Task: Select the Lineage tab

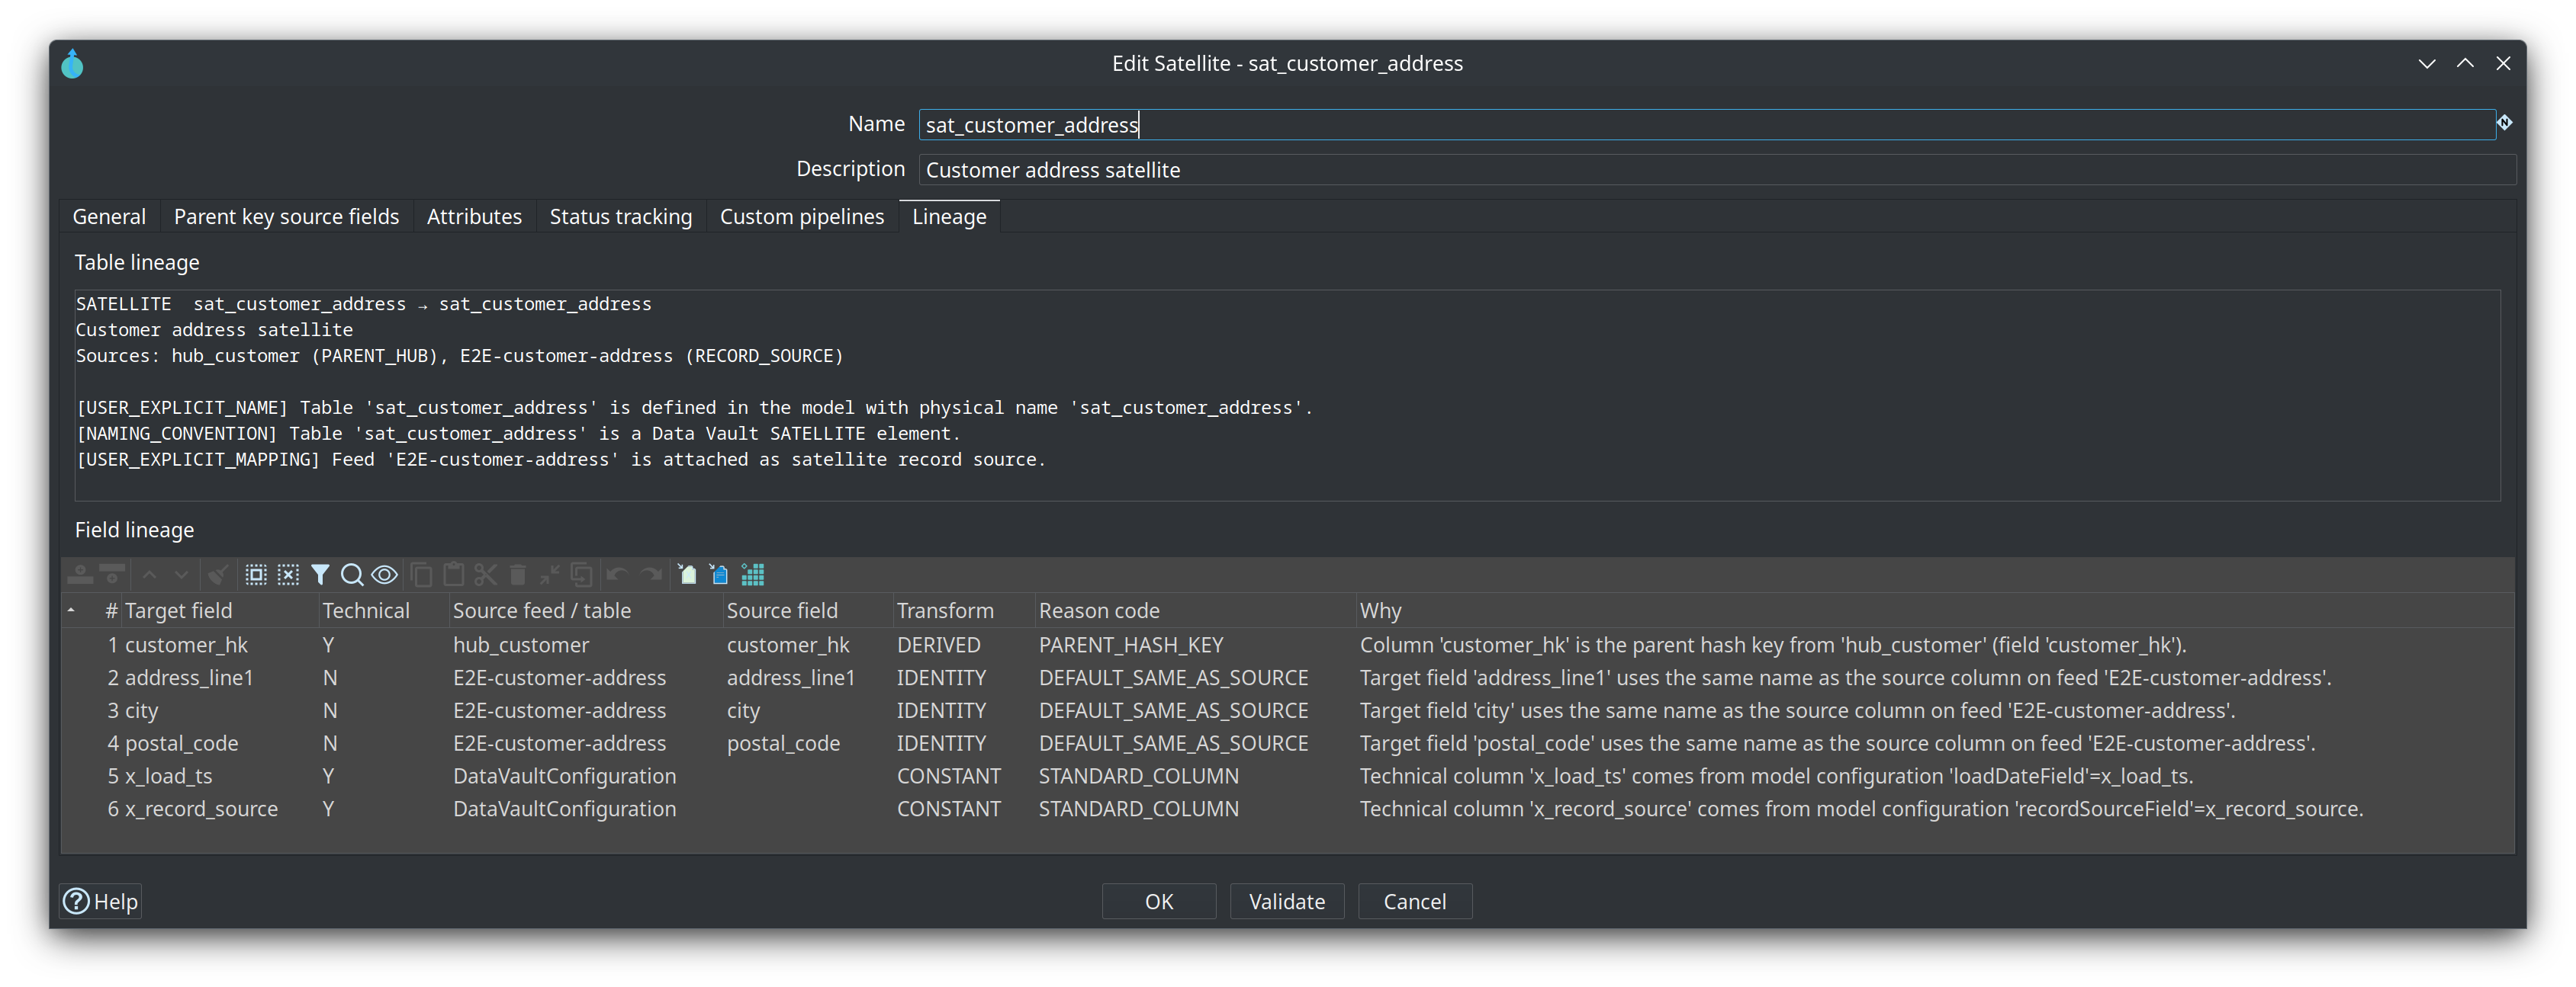Action: pos(949,216)
